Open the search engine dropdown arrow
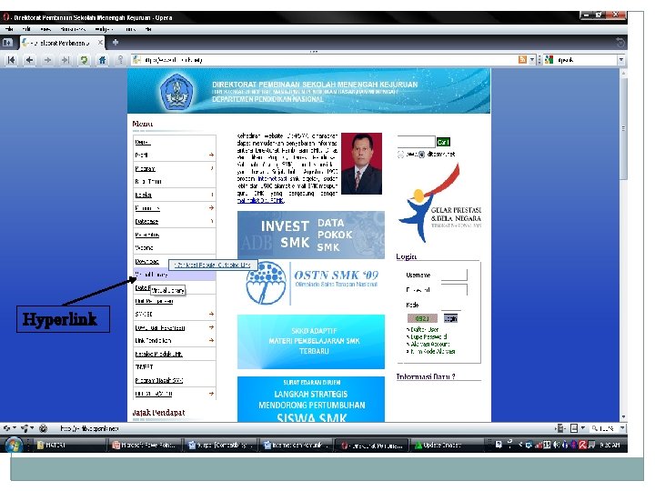655x491 pixels. (x=621, y=60)
